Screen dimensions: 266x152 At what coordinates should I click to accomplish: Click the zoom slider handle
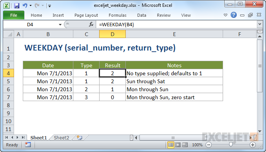(231, 144)
